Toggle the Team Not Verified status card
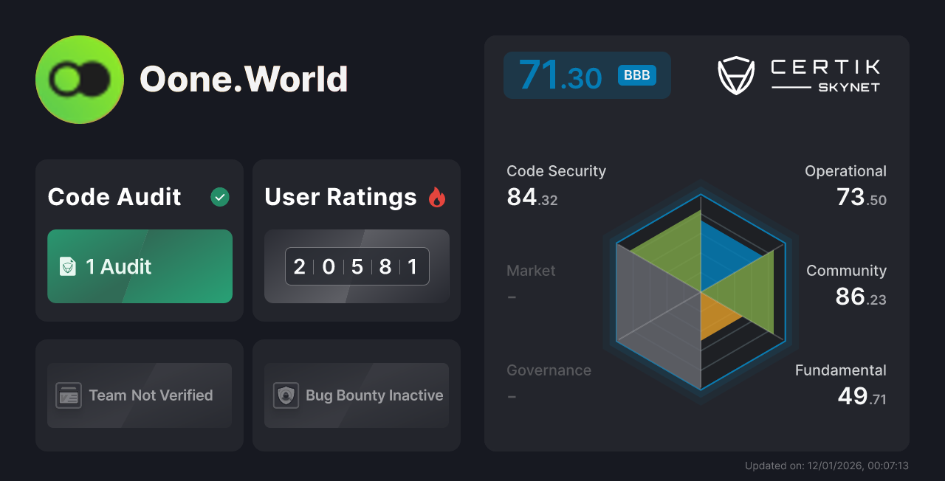The image size is (945, 481). tap(139, 395)
